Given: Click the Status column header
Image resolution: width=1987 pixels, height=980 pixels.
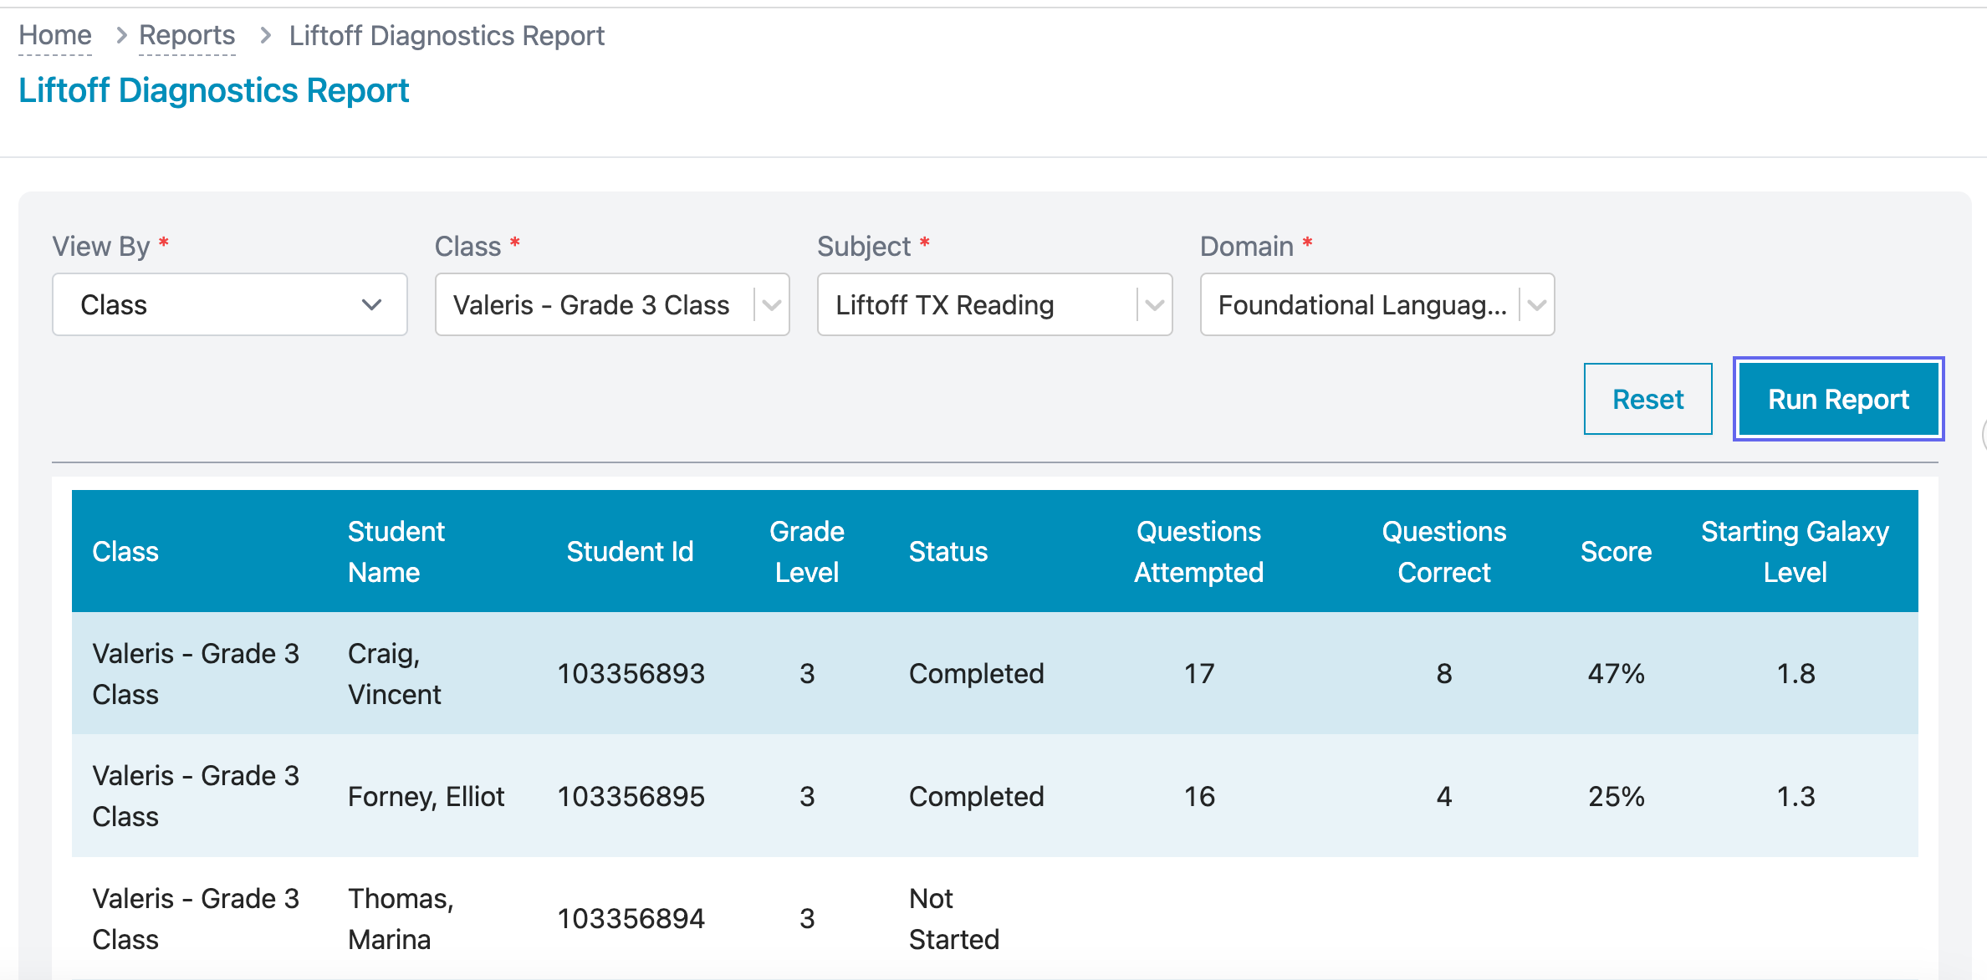Looking at the screenshot, I should (948, 552).
